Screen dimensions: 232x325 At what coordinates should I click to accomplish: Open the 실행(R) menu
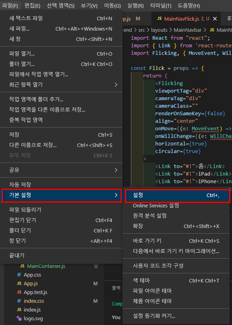click(136, 6)
